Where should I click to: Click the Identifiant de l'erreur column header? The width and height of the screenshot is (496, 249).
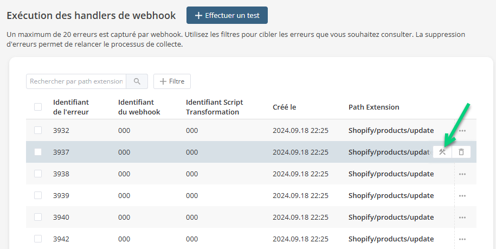(x=71, y=107)
